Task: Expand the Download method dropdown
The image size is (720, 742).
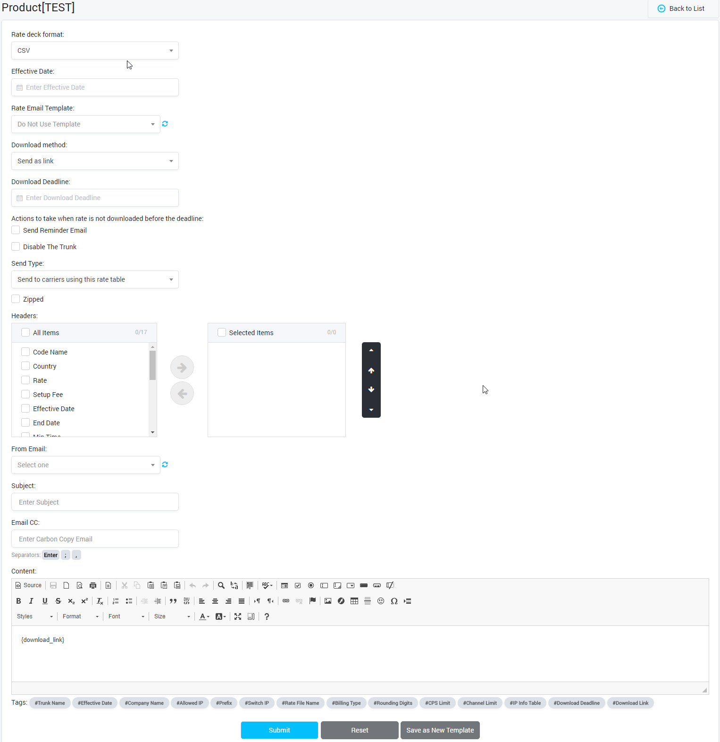Action: pyautogui.click(x=95, y=161)
